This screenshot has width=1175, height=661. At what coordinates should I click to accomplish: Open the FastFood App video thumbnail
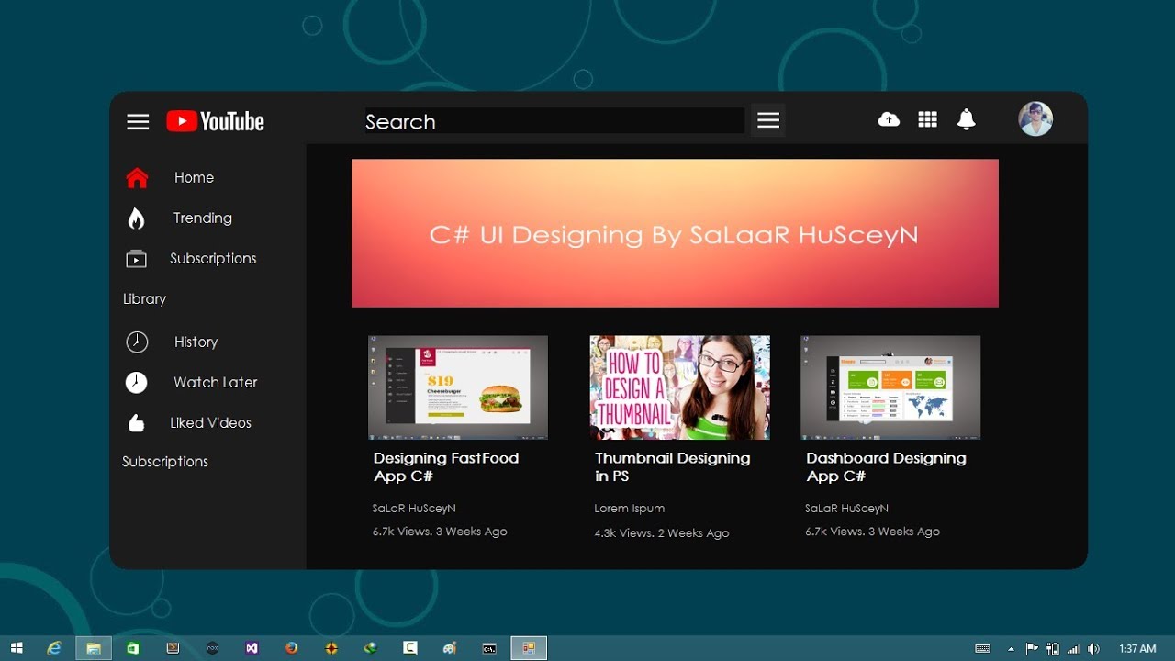[x=458, y=387]
